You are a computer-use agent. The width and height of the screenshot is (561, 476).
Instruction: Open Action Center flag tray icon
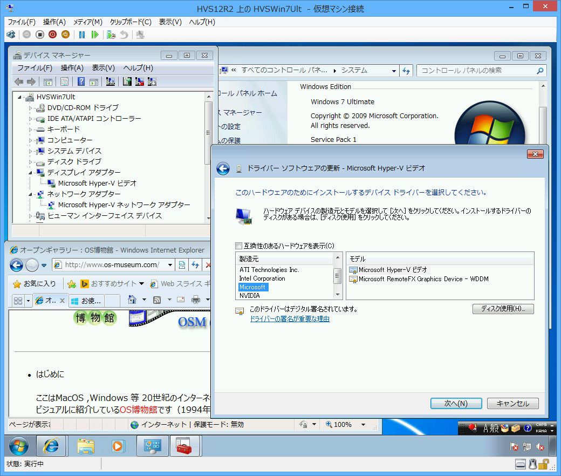514,447
